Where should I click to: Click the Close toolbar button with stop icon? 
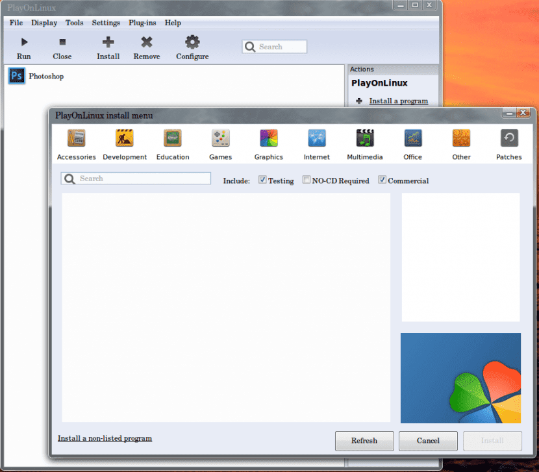tap(62, 48)
